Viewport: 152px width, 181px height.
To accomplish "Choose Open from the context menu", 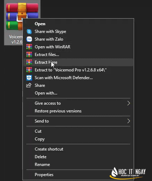I will (78, 24).
